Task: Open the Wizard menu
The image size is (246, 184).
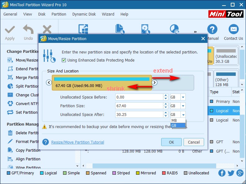Action: (108, 14)
